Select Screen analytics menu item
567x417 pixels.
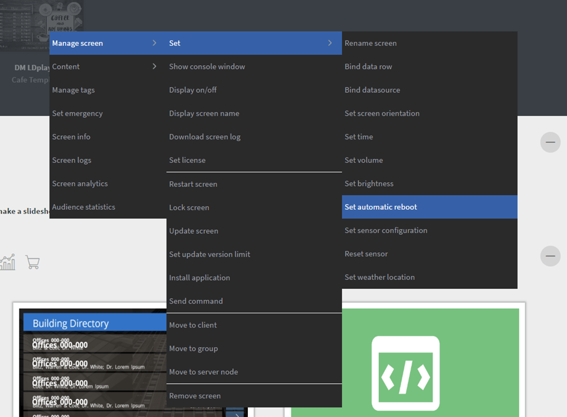point(108,183)
